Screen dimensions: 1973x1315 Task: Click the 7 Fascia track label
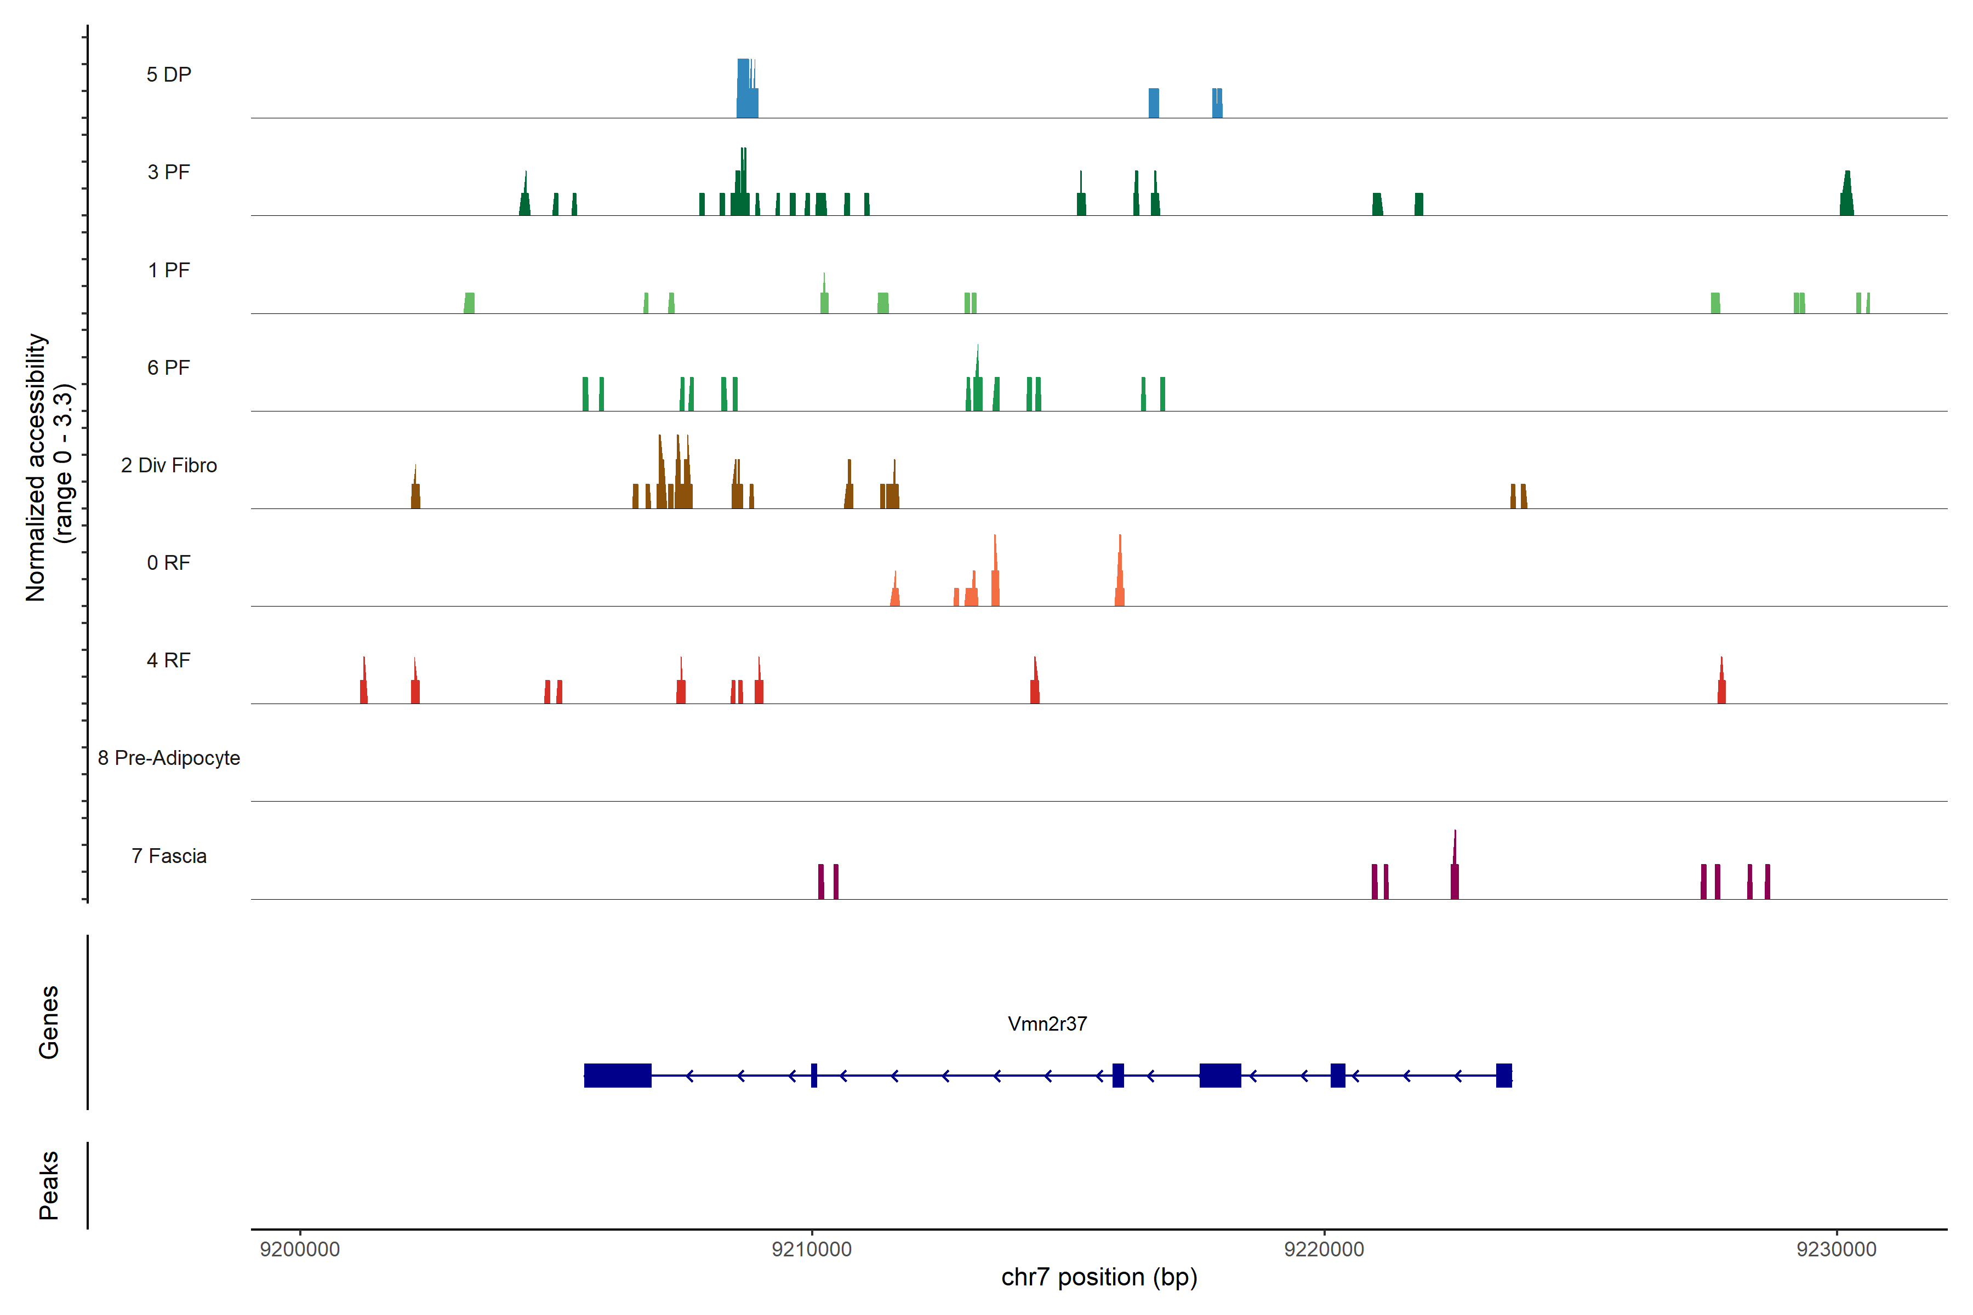click(169, 855)
